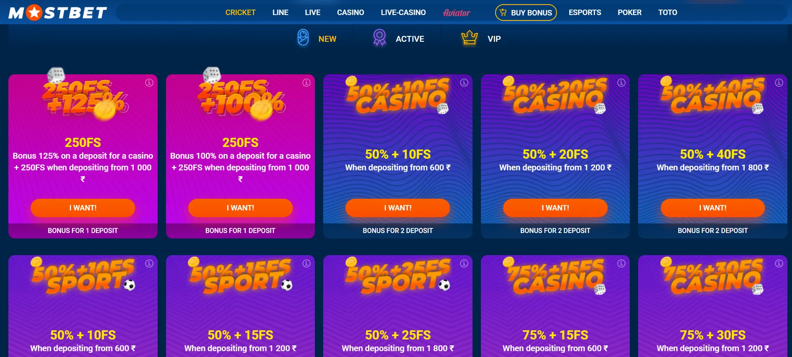Image resolution: width=792 pixels, height=357 pixels.
Task: Select the ACTIVE bonuses ribbon icon
Action: [379, 38]
